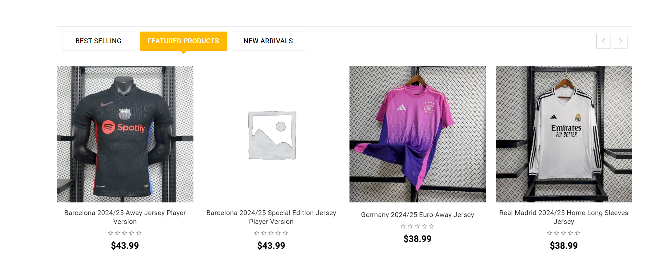Open Barcelona 2024/25 Away Jersey Player Version link
Screen dimensions: 672x261
[x=125, y=217]
